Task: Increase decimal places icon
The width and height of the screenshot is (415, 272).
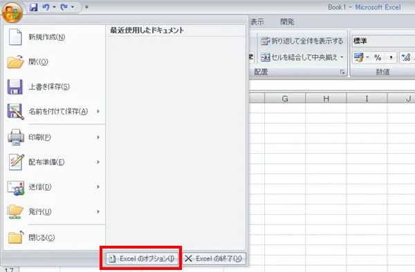Action: [406, 57]
